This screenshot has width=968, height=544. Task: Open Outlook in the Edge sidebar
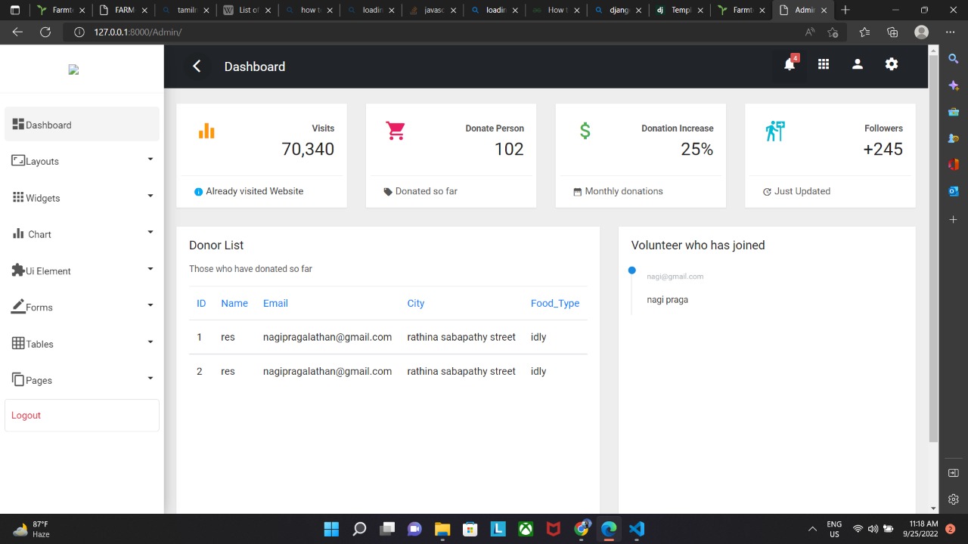coord(954,191)
